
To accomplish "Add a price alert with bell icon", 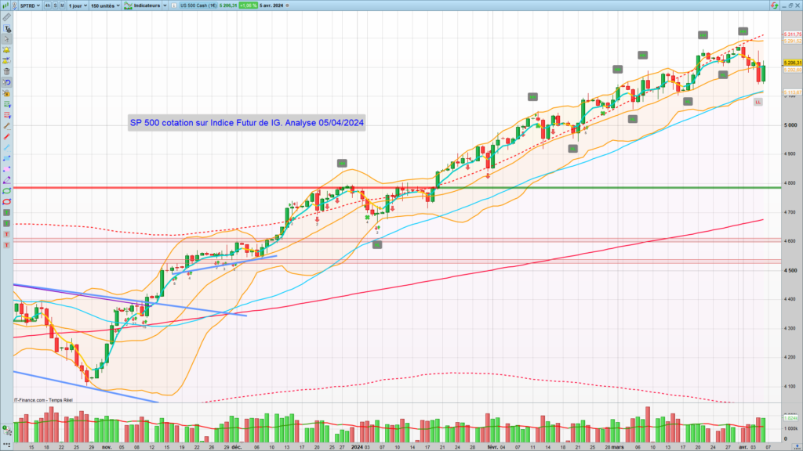I will [6, 50].
